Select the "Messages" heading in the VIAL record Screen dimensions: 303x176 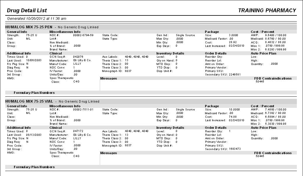tap(109, 153)
